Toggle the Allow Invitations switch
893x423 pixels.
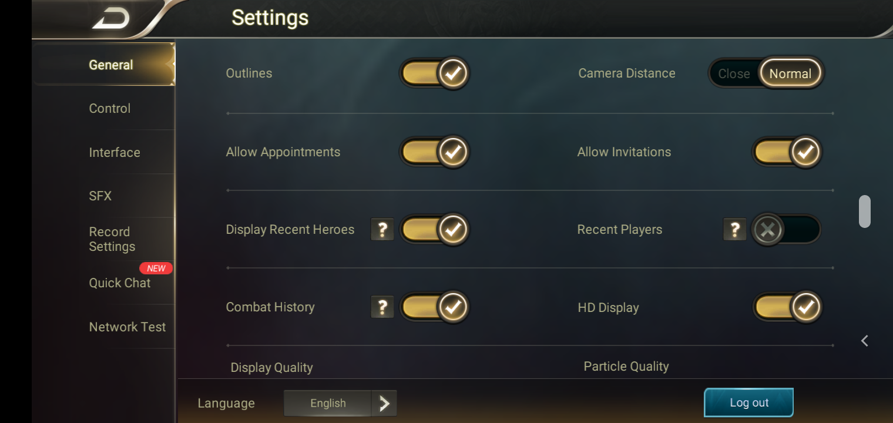(x=787, y=152)
